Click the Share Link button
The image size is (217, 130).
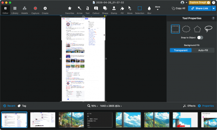[199, 8]
